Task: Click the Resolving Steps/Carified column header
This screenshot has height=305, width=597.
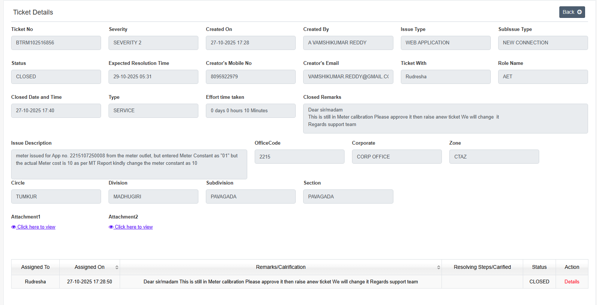Action: click(x=482, y=267)
